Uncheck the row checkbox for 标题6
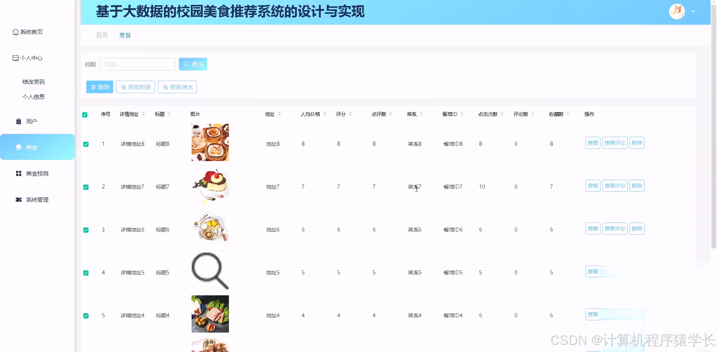Viewport: 717px width, 352px height. tap(86, 230)
